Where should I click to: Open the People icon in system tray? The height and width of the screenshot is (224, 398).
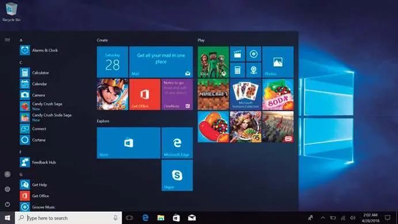point(310,218)
